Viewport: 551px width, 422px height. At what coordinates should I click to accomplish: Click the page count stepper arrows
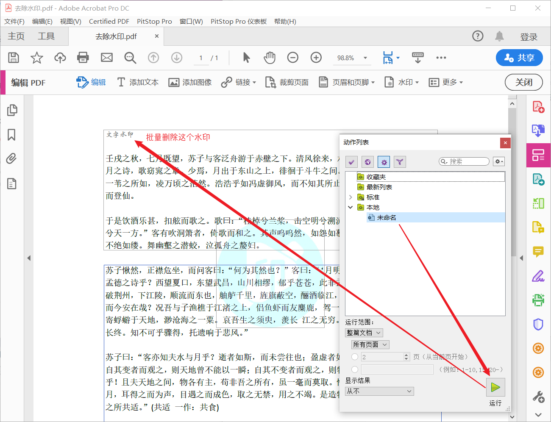tap(406, 357)
